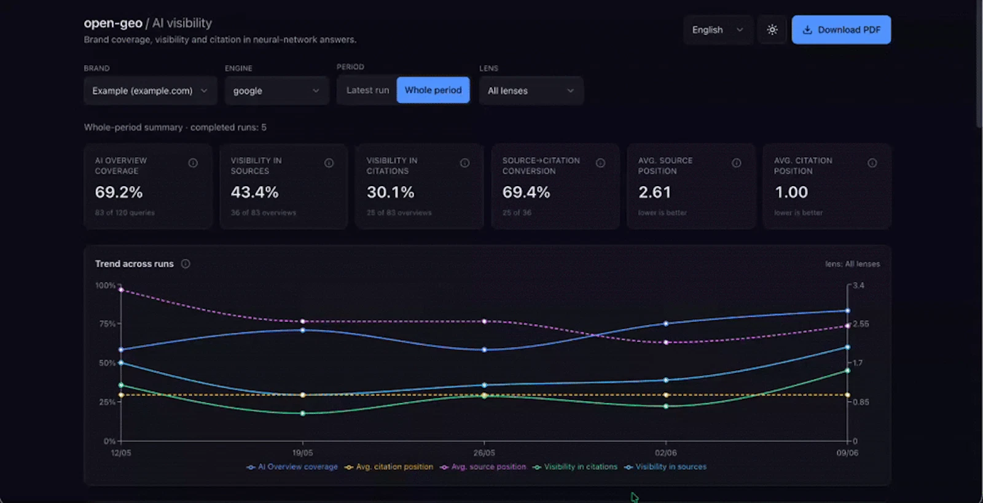Viewport: 983px width, 503px height.
Task: Click the chevron of the English dropdown
Action: [740, 29]
